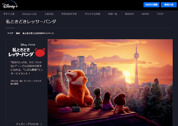Switch to the トップ tab
The height and width of the screenshot is (126, 178).
click(x=10, y=33)
